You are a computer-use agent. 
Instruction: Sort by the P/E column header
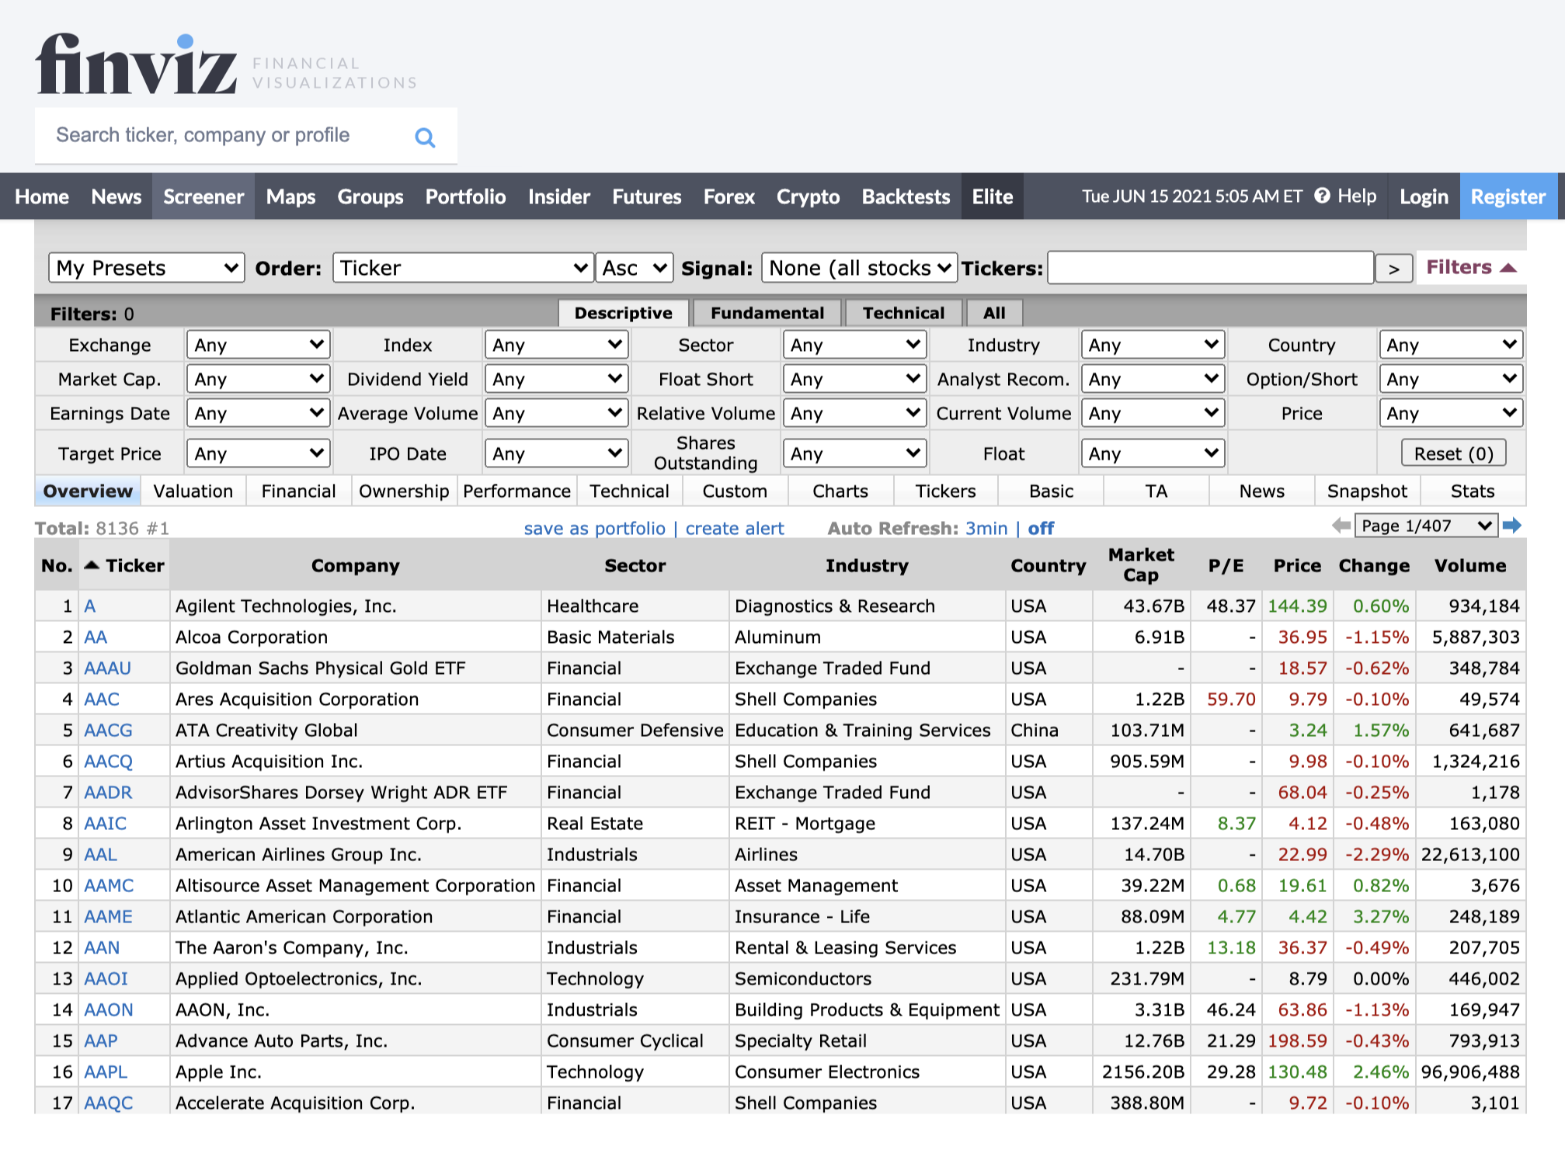pos(1226,565)
